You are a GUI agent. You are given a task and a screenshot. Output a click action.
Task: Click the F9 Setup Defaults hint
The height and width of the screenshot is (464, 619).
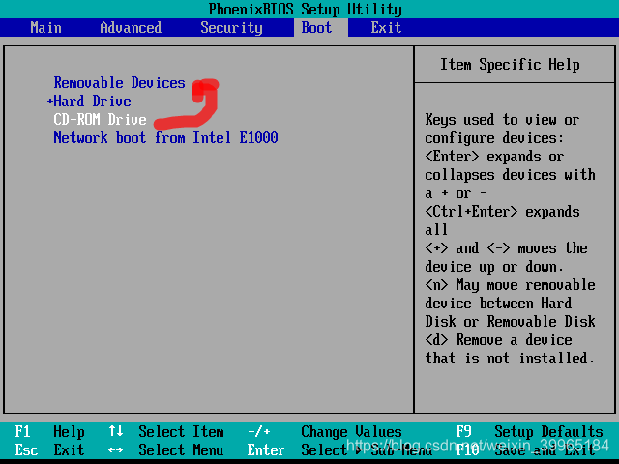(529, 432)
